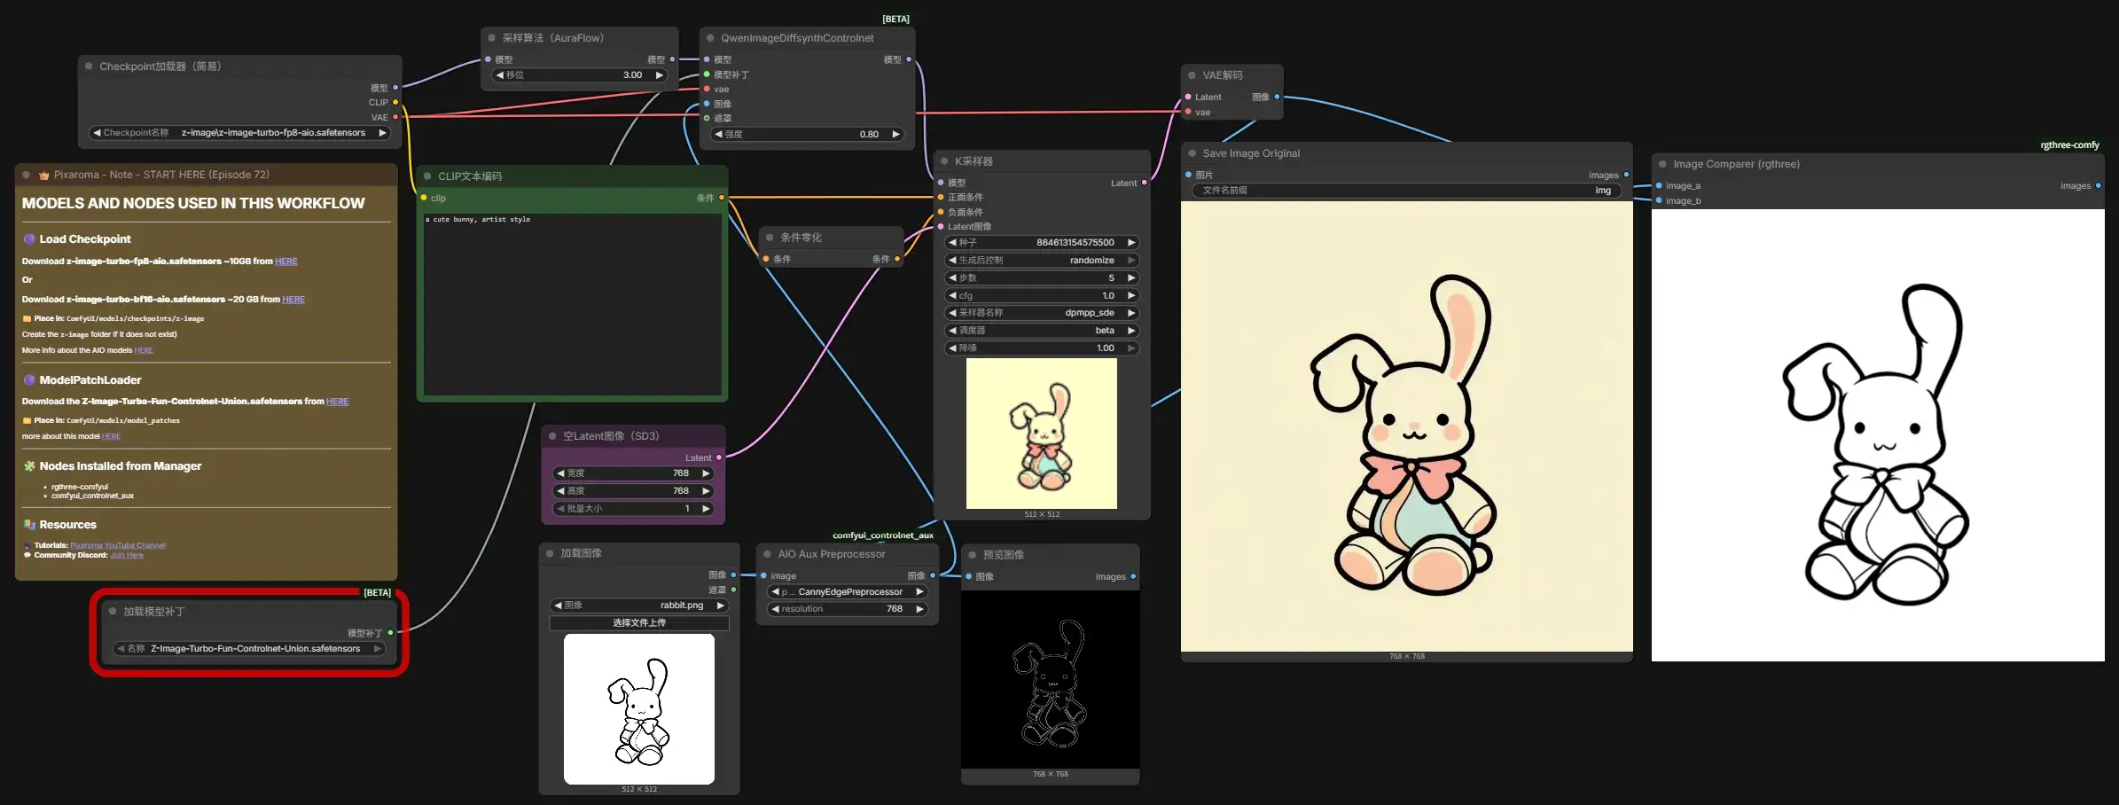This screenshot has width=2119, height=805.
Task: Click the canny edge preview in 预览图像
Action: pyautogui.click(x=1051, y=680)
